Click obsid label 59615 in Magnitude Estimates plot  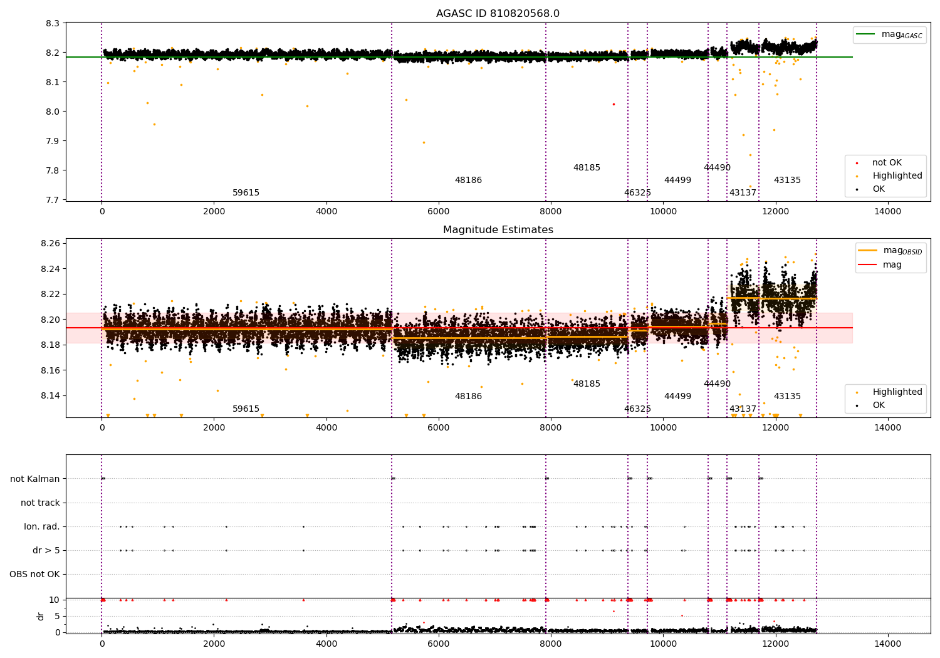tap(246, 409)
